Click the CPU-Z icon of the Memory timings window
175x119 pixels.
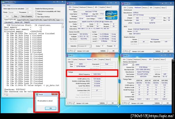tap(67, 56)
